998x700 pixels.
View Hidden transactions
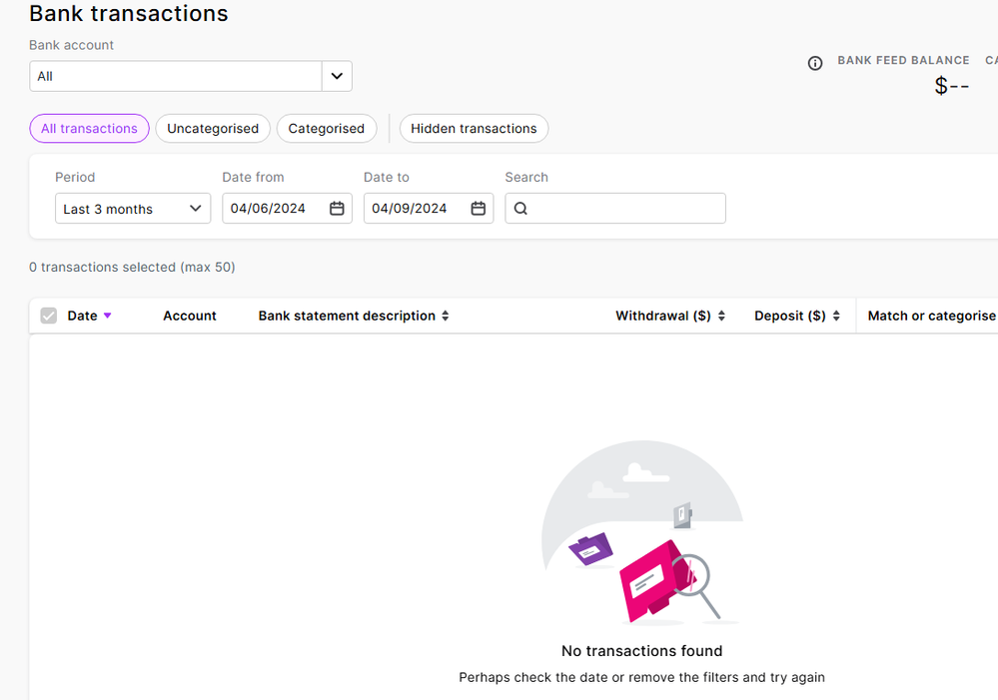click(474, 129)
